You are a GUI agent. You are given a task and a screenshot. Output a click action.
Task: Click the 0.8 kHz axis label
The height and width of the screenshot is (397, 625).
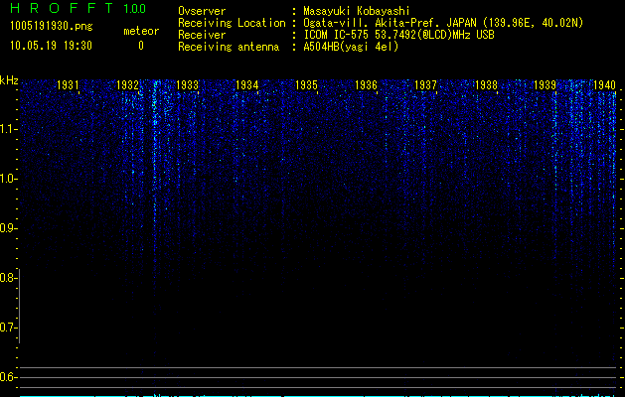click(x=8, y=278)
